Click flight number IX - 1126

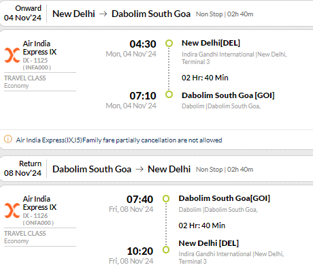35,216
